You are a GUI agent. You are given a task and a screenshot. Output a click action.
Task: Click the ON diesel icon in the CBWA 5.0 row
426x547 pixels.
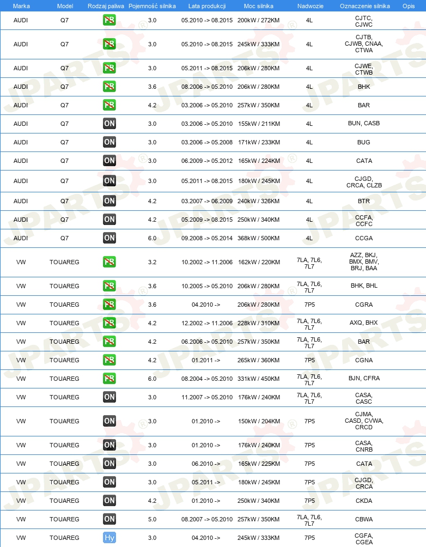[x=109, y=519]
